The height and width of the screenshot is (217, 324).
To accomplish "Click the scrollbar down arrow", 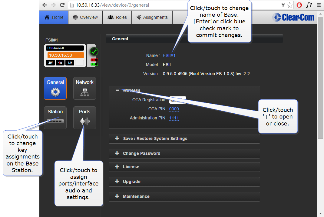I will pos(320,214).
